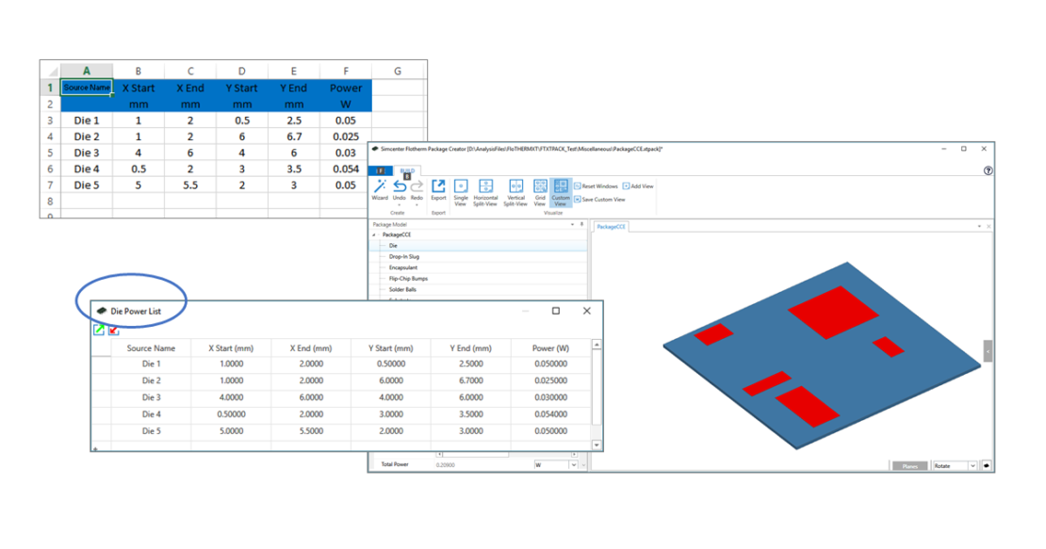Select the Grid View icon
Screen dimensions: 1046x549
pyautogui.click(x=540, y=186)
